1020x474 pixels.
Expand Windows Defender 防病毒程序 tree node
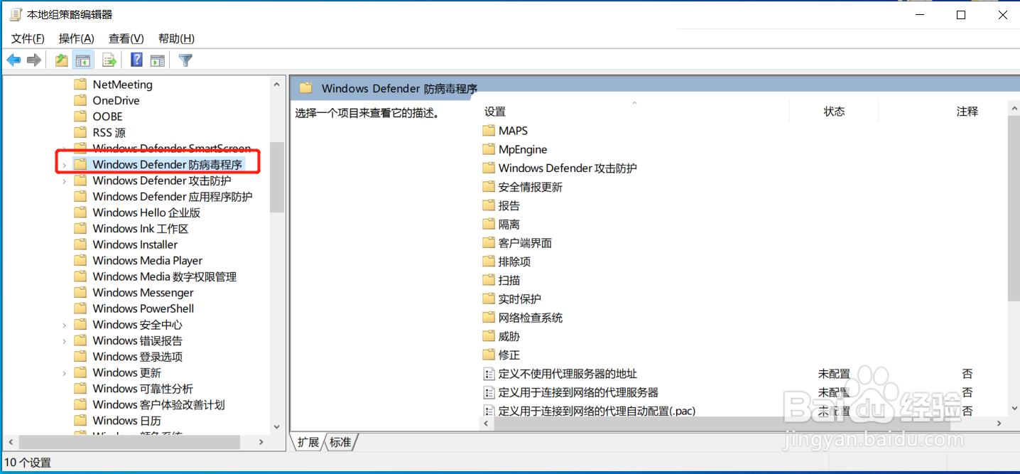coord(64,165)
